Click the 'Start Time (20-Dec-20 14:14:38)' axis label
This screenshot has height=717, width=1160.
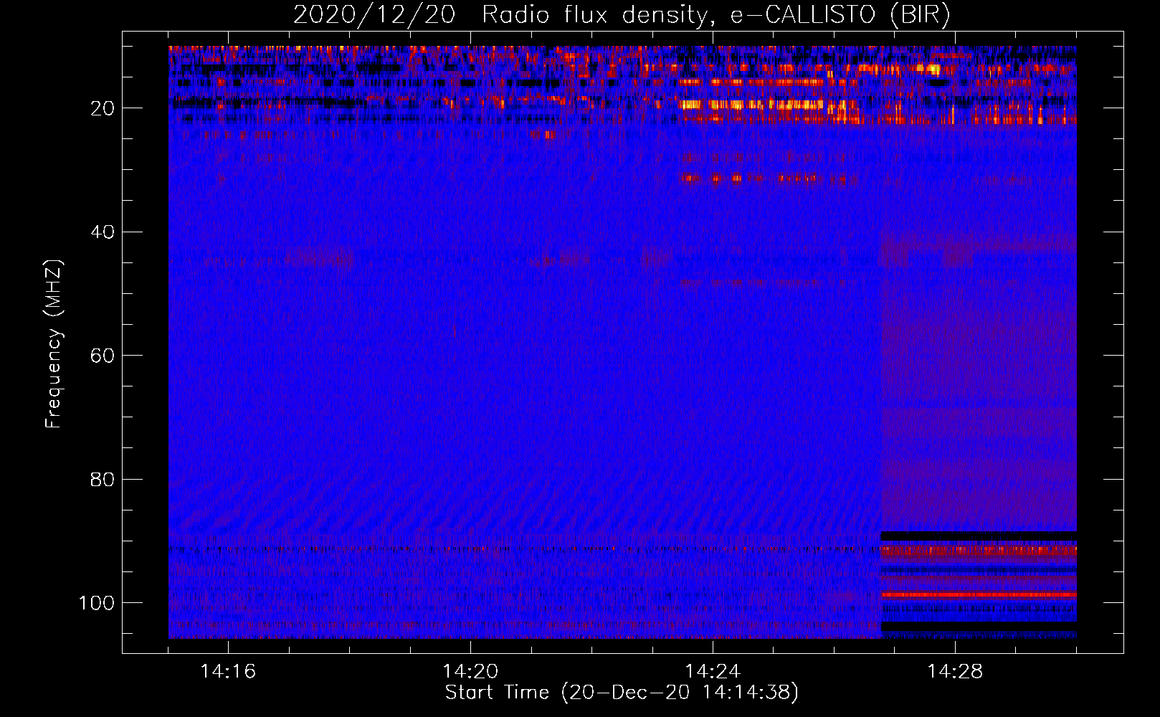tap(622, 693)
